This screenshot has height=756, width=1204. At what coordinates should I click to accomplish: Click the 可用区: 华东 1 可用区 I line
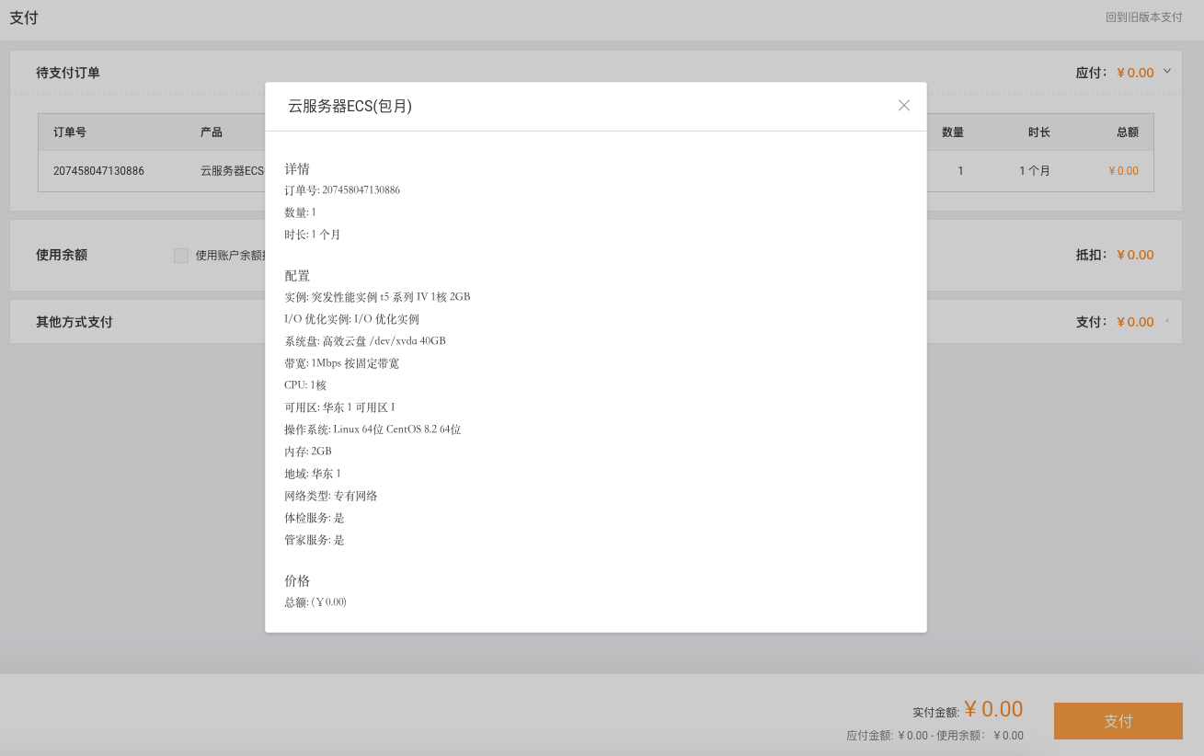point(339,407)
